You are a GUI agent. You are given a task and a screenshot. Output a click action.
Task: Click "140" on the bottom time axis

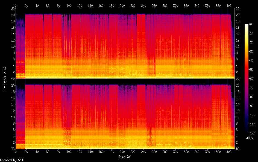(90, 152)
